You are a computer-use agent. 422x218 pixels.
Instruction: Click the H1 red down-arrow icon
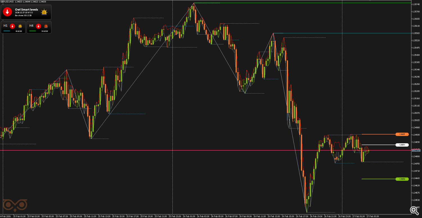(x=12, y=26)
